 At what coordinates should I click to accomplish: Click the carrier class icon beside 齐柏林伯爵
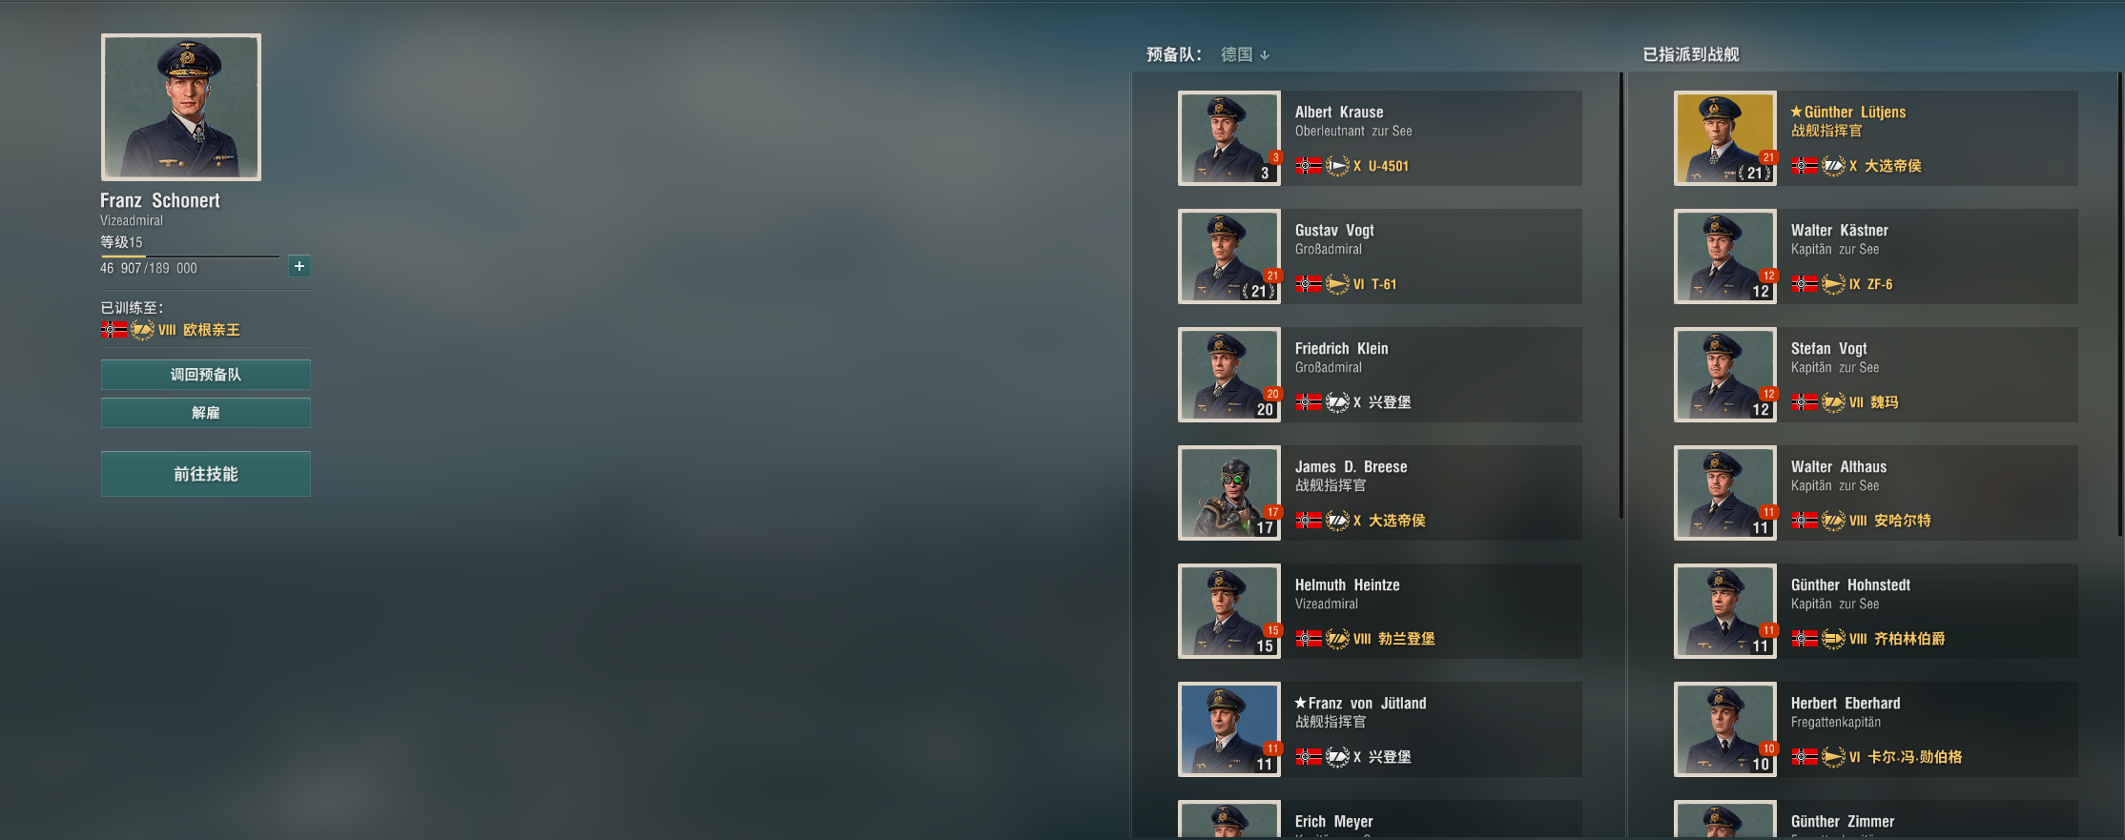[x=1833, y=639]
